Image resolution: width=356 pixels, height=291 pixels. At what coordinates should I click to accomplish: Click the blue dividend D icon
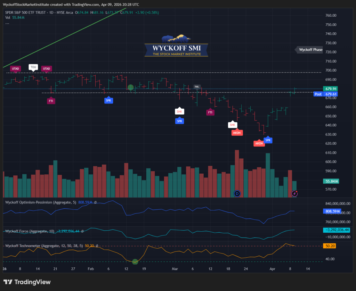[x=237, y=193]
